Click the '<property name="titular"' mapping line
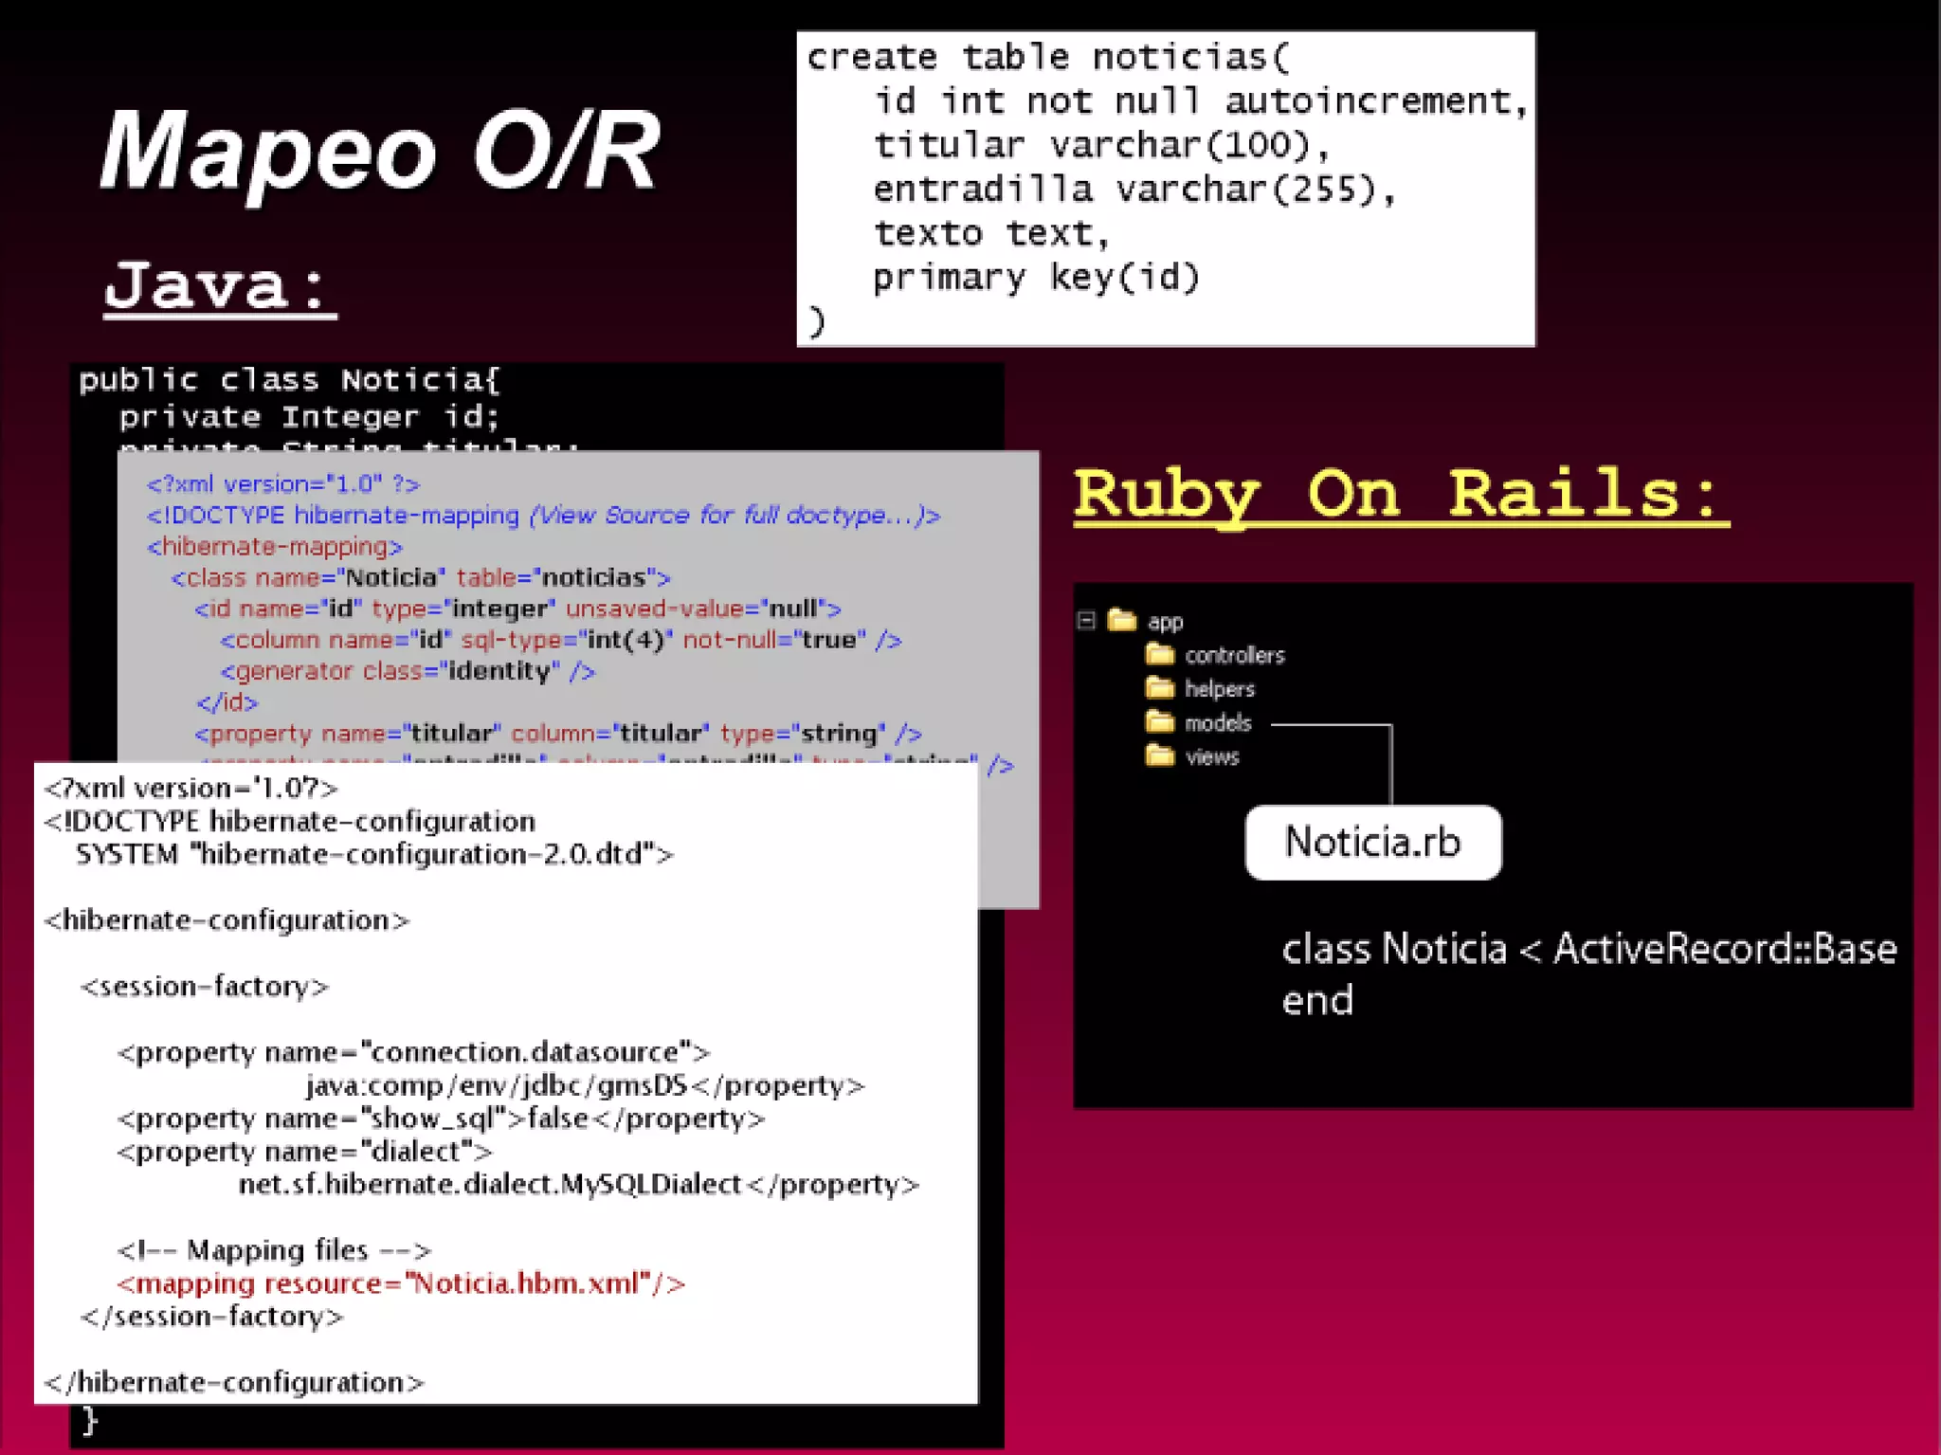 [x=558, y=733]
